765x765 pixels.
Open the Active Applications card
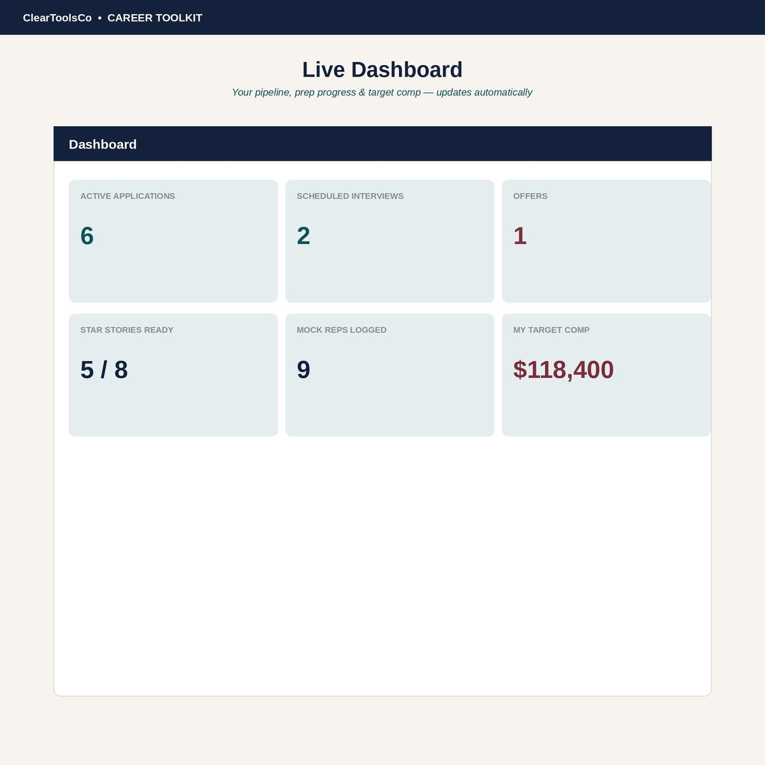(x=173, y=241)
